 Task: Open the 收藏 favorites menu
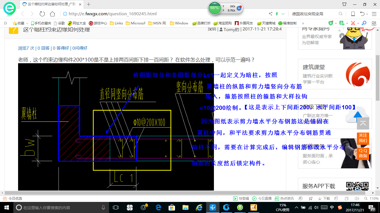point(20,23)
